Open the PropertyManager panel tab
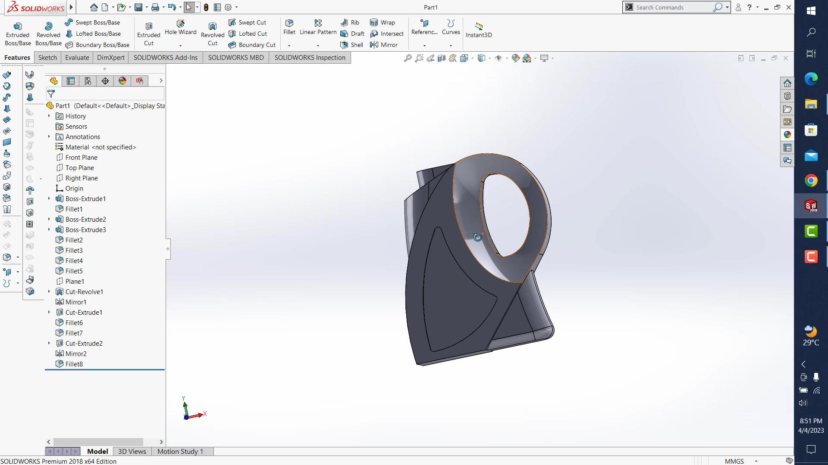Image resolution: width=828 pixels, height=465 pixels. [71, 81]
